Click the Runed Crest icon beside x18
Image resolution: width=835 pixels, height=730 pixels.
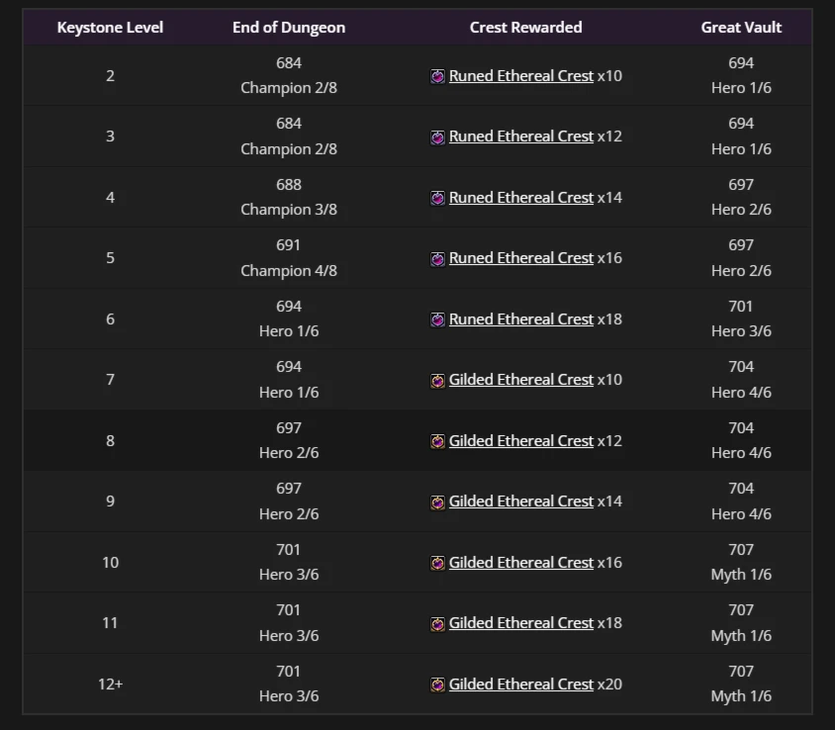[437, 319]
